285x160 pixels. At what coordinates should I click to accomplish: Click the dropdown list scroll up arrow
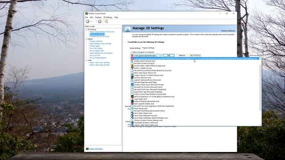[260, 59]
